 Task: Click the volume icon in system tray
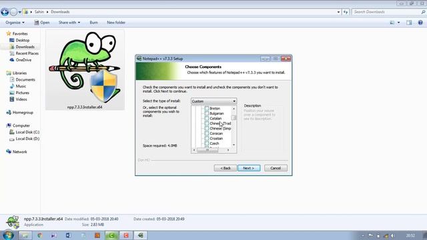[393, 235]
